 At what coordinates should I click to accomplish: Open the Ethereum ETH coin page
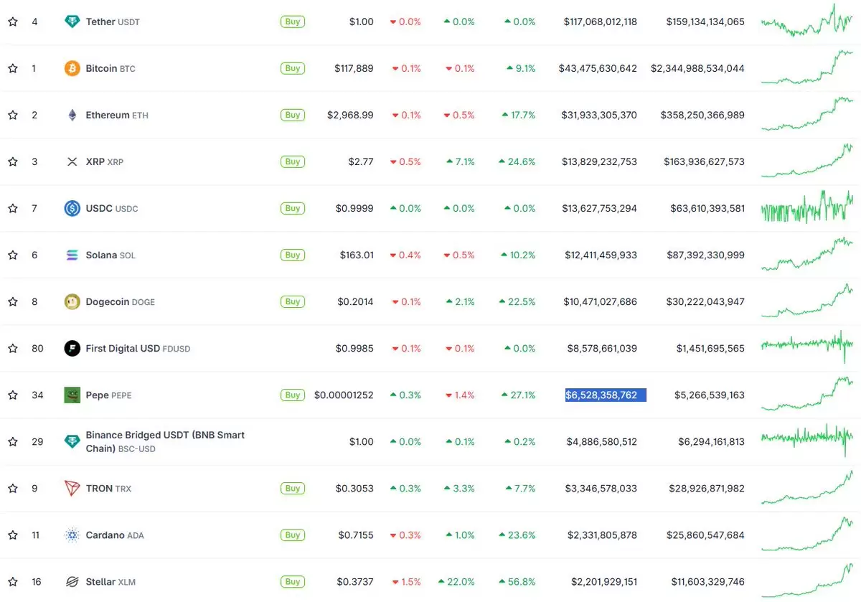point(117,115)
